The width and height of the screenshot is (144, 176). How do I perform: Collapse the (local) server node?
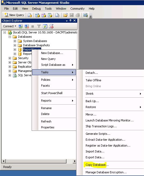point(5,33)
